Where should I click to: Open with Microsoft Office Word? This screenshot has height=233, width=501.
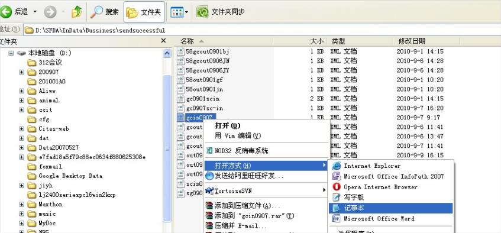coord(391,219)
